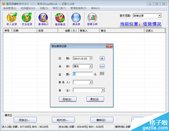Open the 收入记录 income records icon
169x131 pixels.
tap(12, 20)
